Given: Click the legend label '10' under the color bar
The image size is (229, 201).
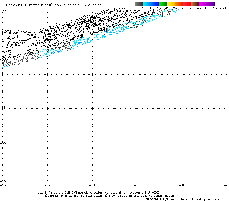Looking at the screenshot, I should pos(151,8).
